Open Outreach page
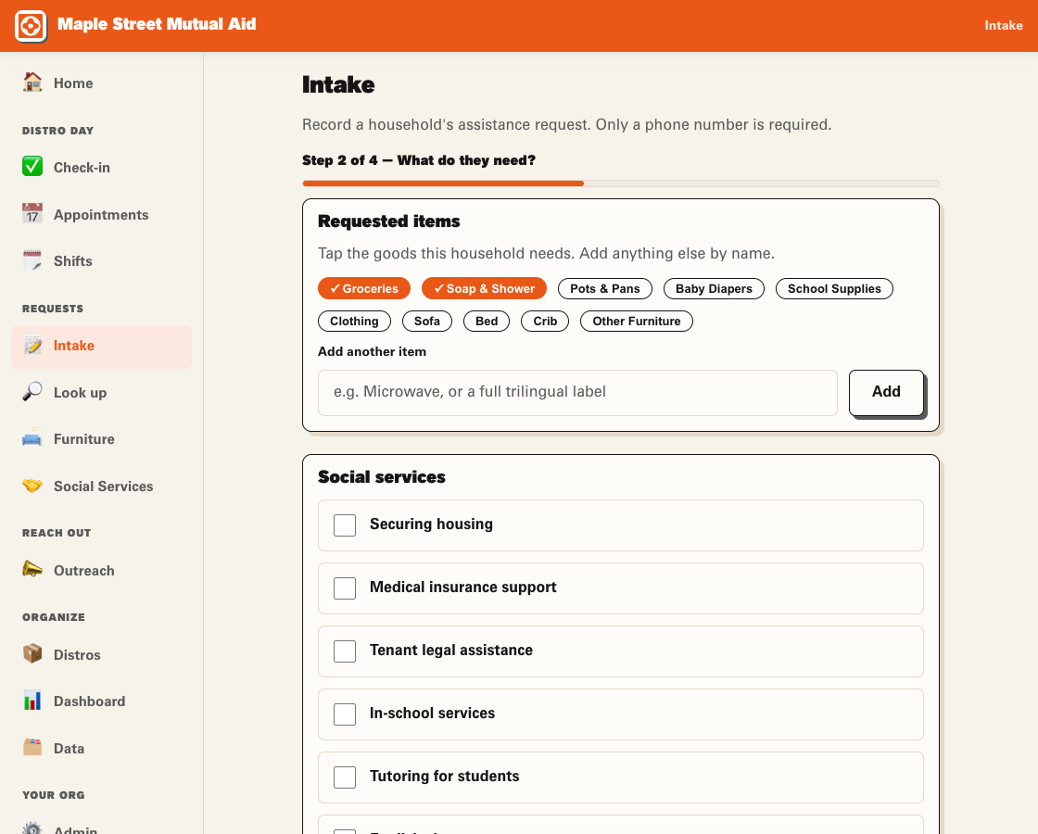Image resolution: width=1038 pixels, height=834 pixels. click(x=101, y=571)
